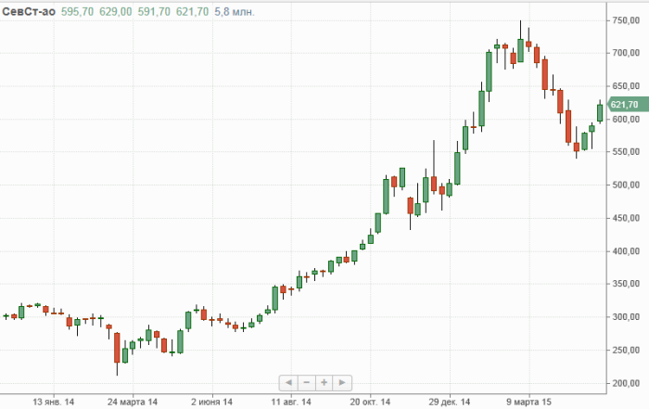This screenshot has height=409, width=649.
Task: Click the high value 629,00
Action: [x=116, y=11]
